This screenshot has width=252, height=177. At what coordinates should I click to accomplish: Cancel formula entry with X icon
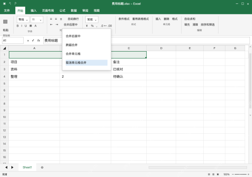point(28,40)
